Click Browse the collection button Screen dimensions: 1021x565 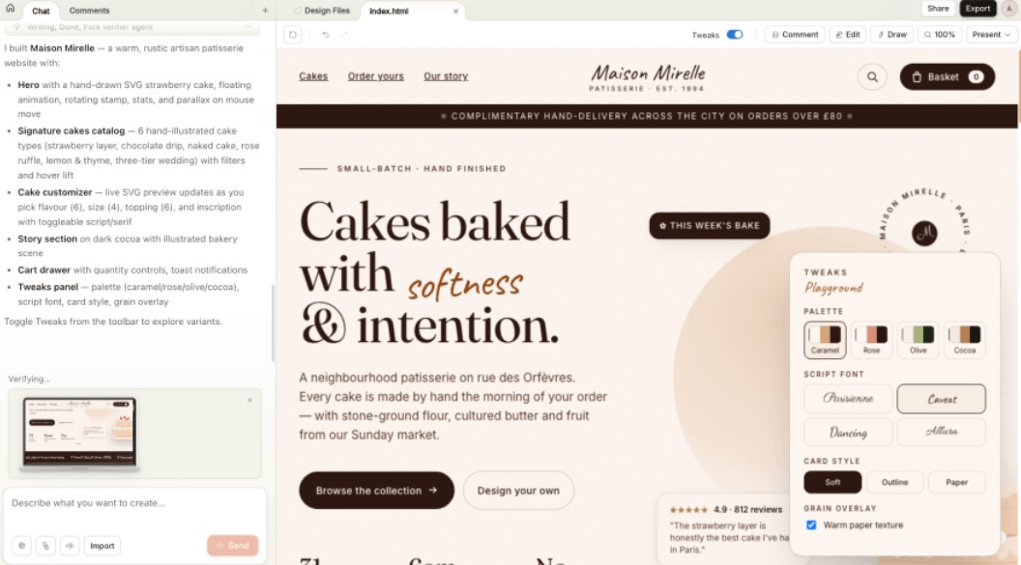(376, 491)
